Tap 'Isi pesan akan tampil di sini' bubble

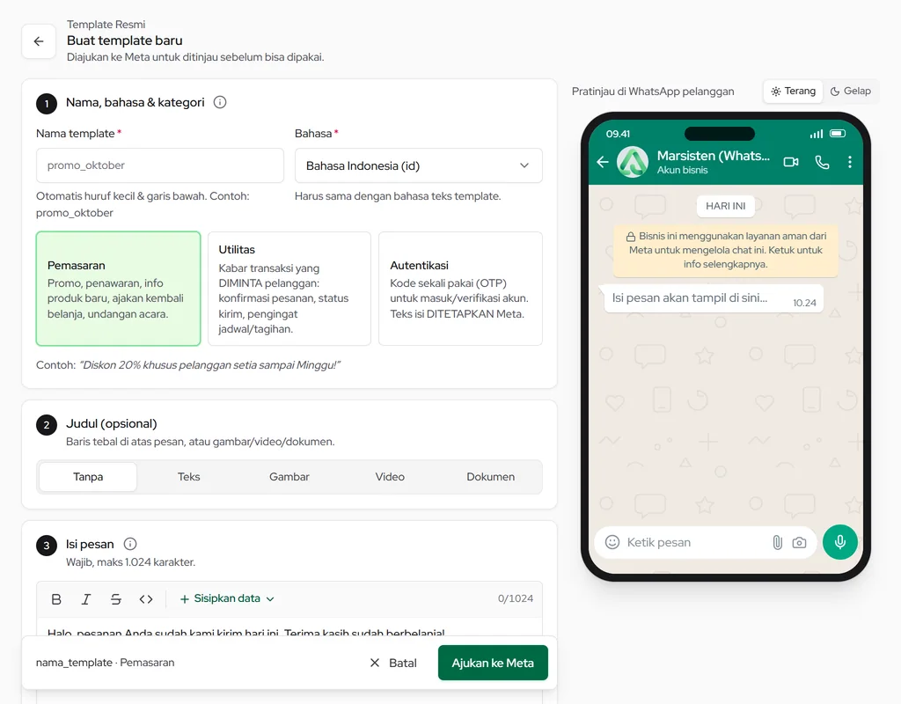pos(713,298)
